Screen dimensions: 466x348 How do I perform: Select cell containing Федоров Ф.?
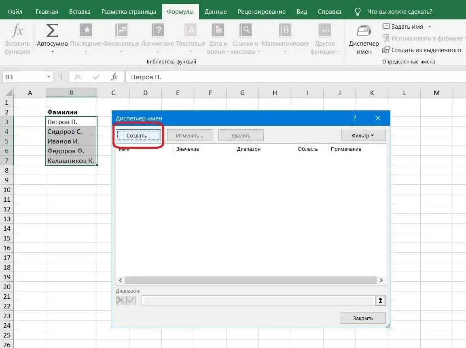pos(71,151)
